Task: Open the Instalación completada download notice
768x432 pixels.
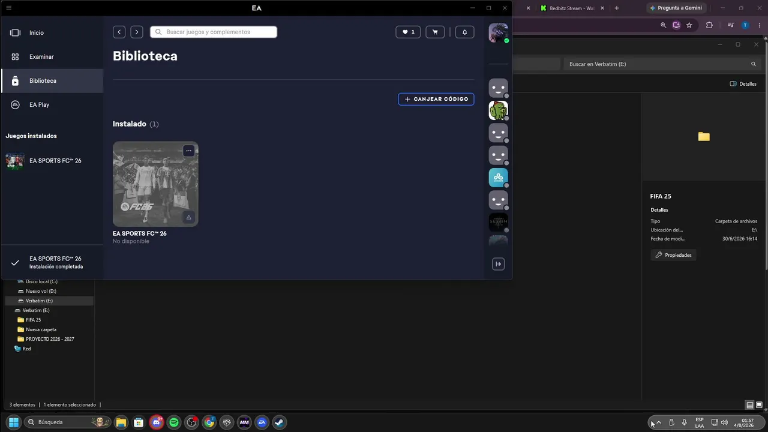Action: [x=52, y=262]
